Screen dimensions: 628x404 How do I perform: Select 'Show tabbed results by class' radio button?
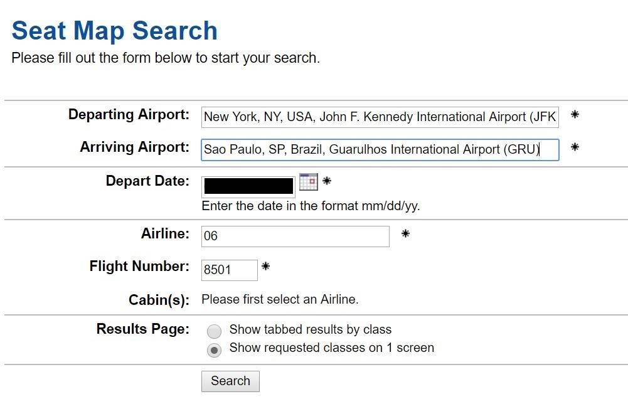pyautogui.click(x=215, y=331)
